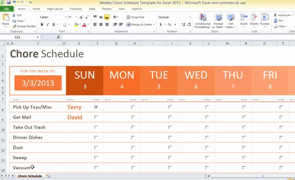Screen dimensions: 295x180
Task: Click the Borders icon
Action: [65, 24]
